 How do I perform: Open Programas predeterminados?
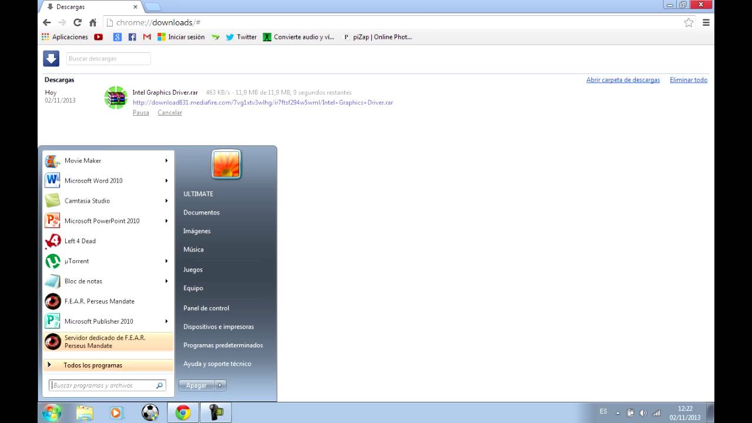tap(223, 345)
